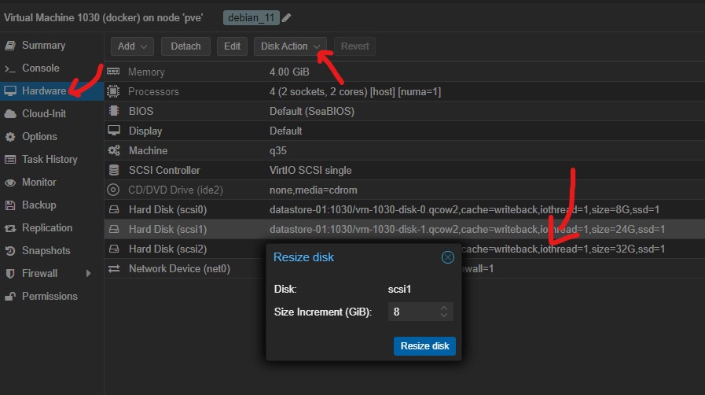Click the Processors CPU icon

coord(114,92)
